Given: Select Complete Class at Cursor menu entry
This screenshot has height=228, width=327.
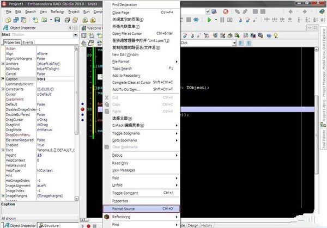Looking at the screenshot, I should click(x=142, y=83).
